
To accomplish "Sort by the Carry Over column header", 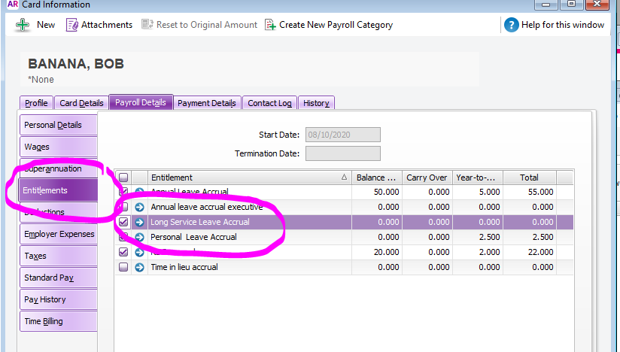I will click(427, 178).
